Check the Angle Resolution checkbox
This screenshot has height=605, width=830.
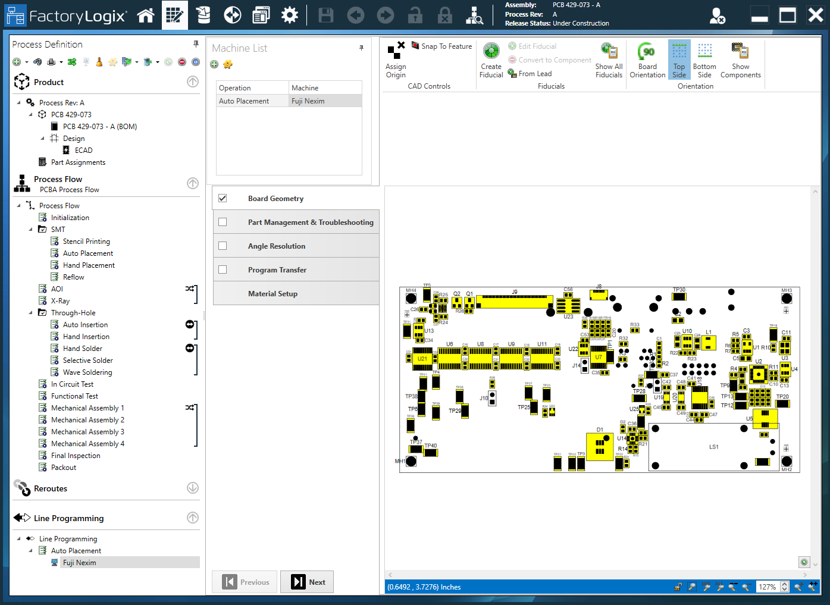click(x=223, y=246)
